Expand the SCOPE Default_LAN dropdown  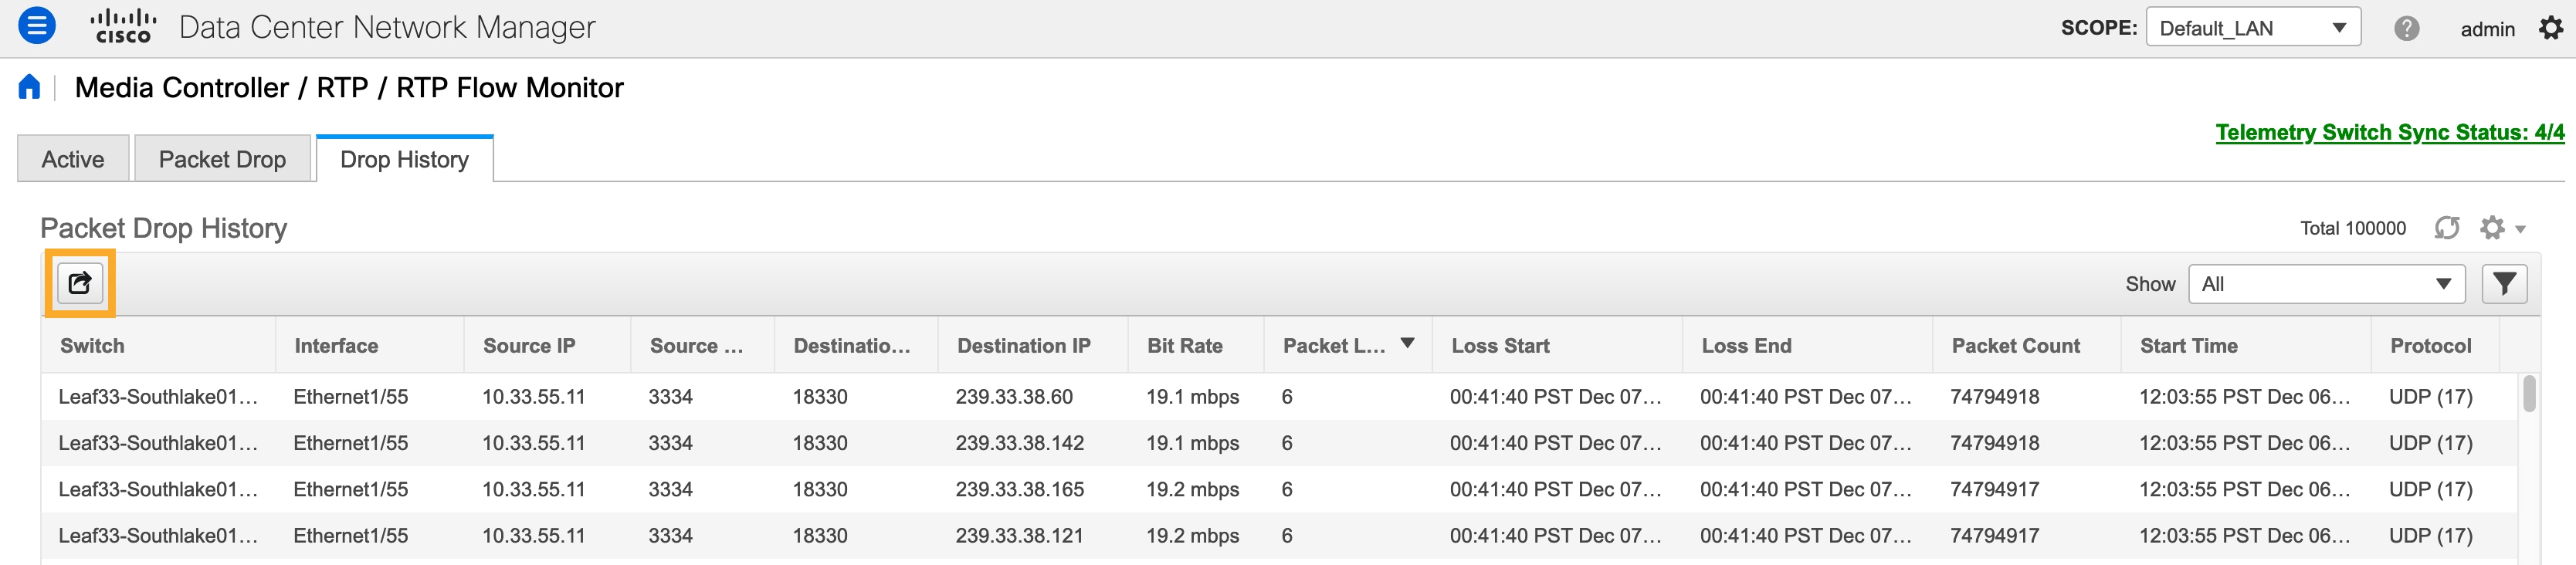[2253, 28]
